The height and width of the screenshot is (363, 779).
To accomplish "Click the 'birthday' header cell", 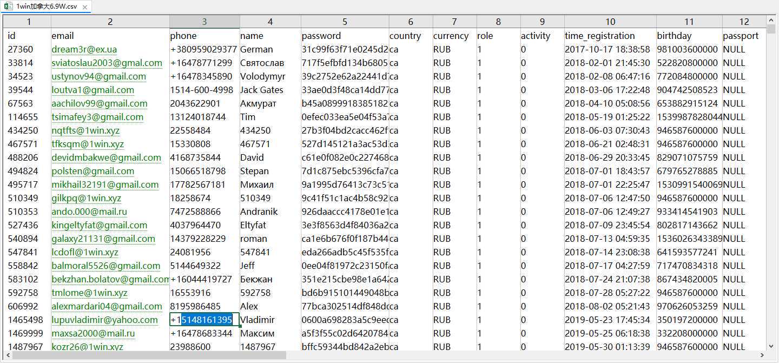I will click(x=689, y=36).
